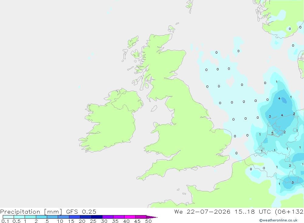This screenshot has width=304, height=223.
Task: Click the 'Precipitation [mm]' title text
Action: coord(31,211)
